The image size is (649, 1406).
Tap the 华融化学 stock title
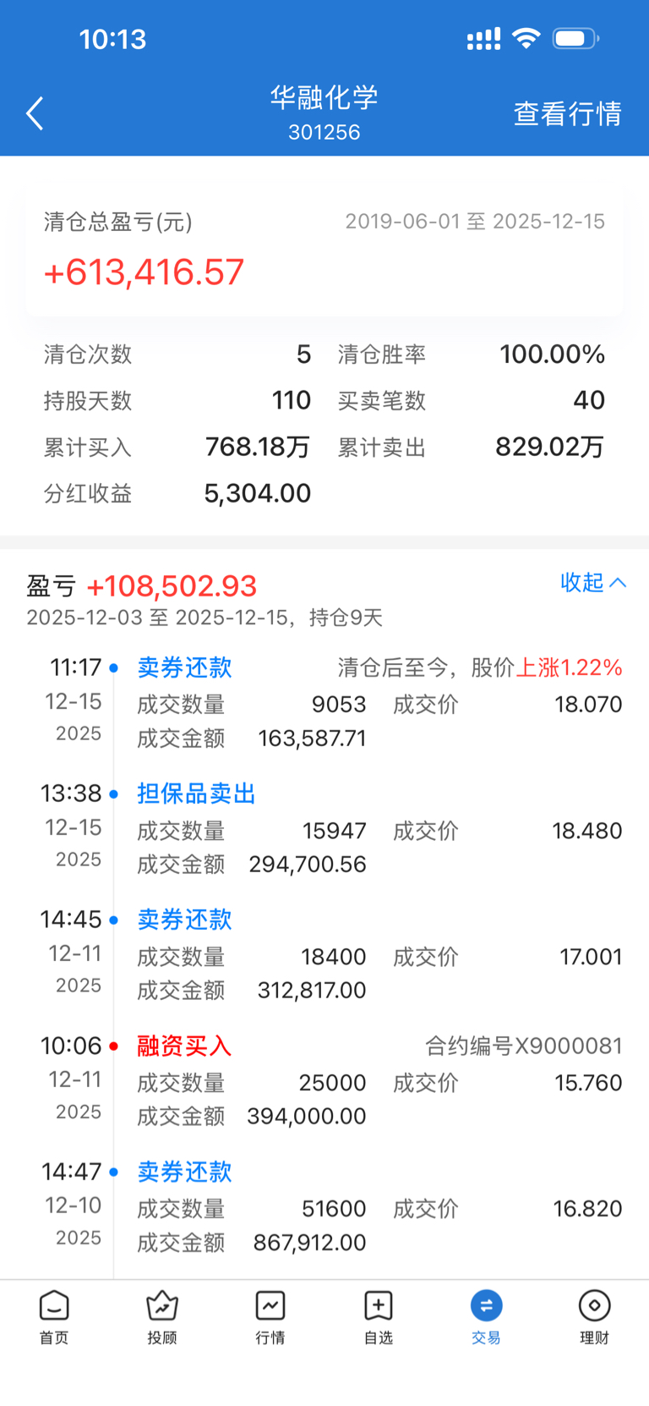pyautogui.click(x=324, y=98)
